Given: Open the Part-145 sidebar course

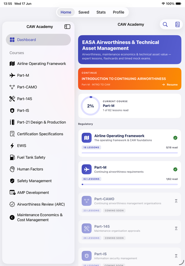Looking at the screenshot, I should tap(38, 99).
